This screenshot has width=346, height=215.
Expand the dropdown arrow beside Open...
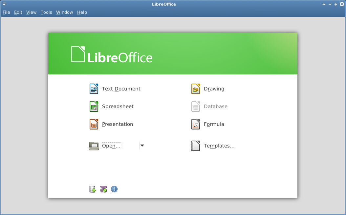(142, 146)
